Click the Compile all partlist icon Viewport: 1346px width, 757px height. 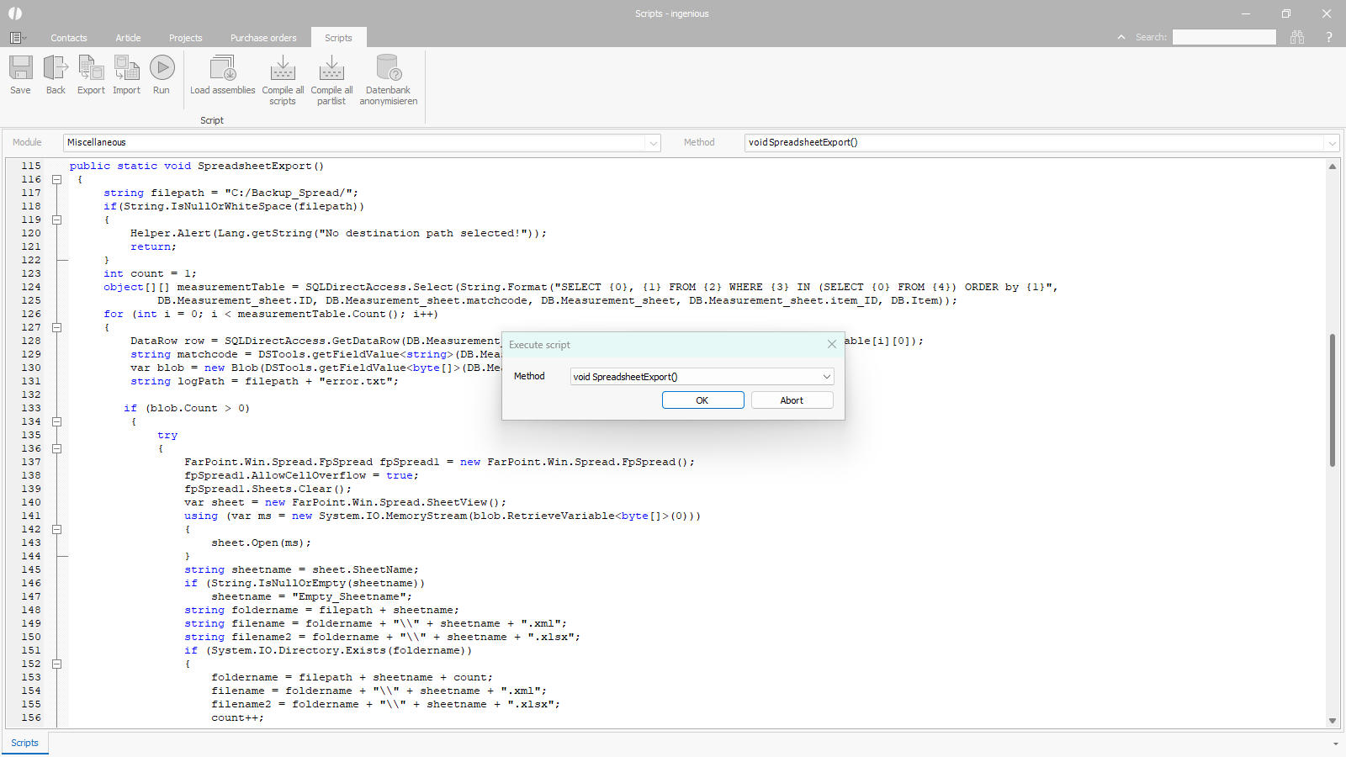click(331, 69)
